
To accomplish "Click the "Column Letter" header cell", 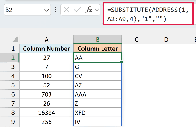I will click(98, 49).
